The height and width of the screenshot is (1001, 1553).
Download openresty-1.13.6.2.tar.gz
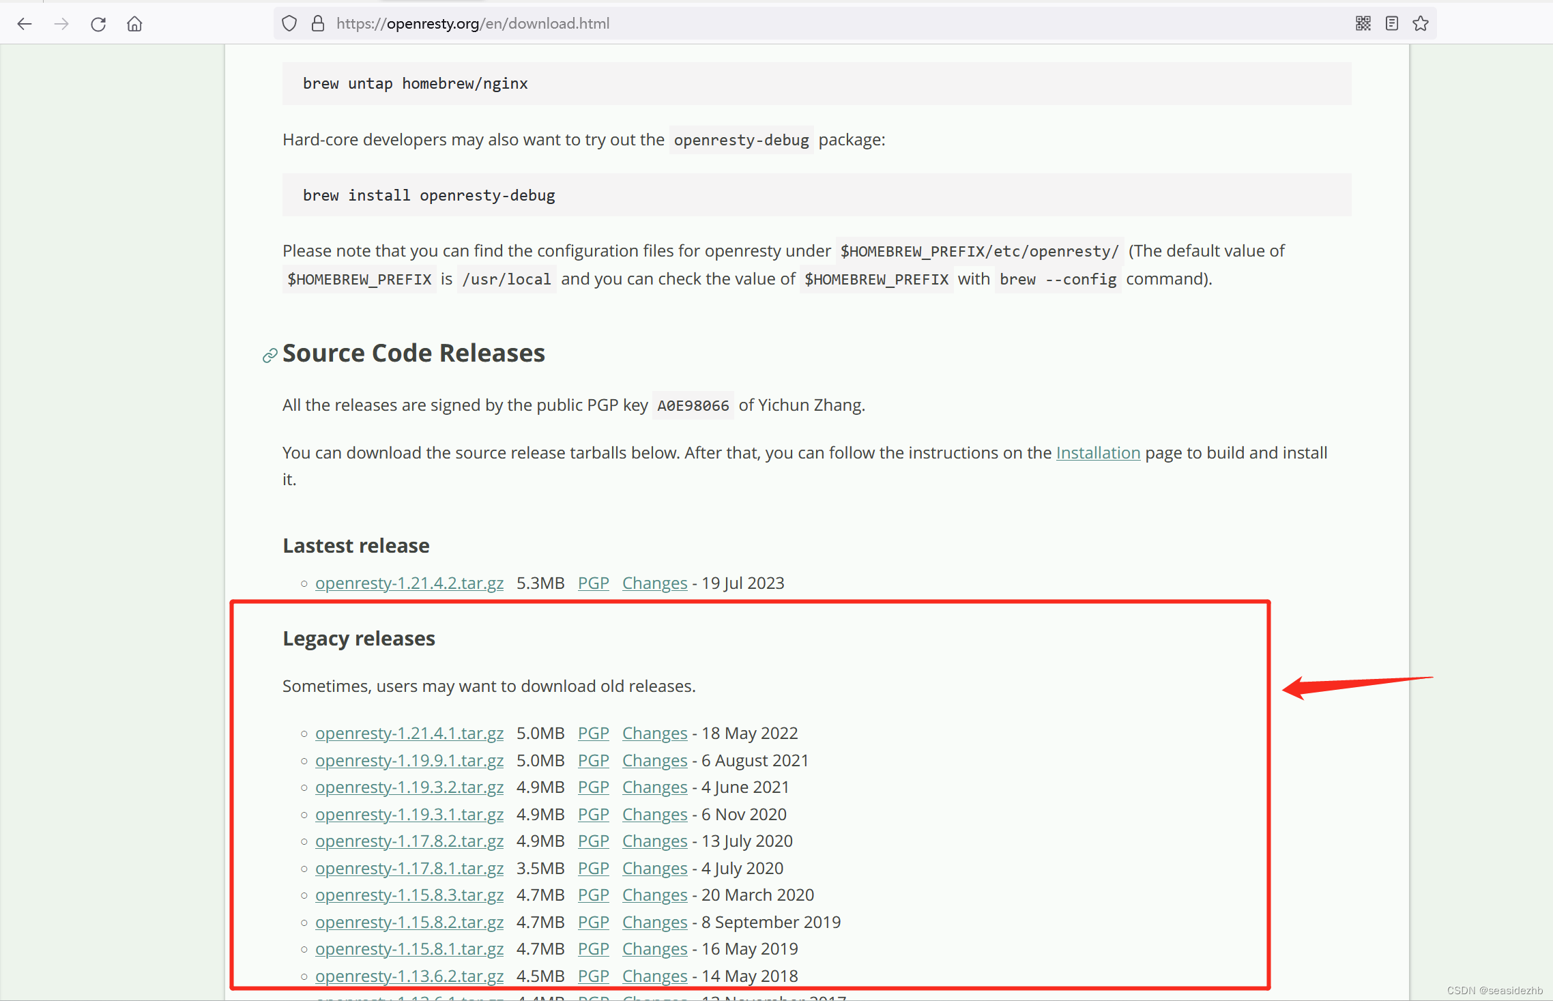click(x=409, y=976)
